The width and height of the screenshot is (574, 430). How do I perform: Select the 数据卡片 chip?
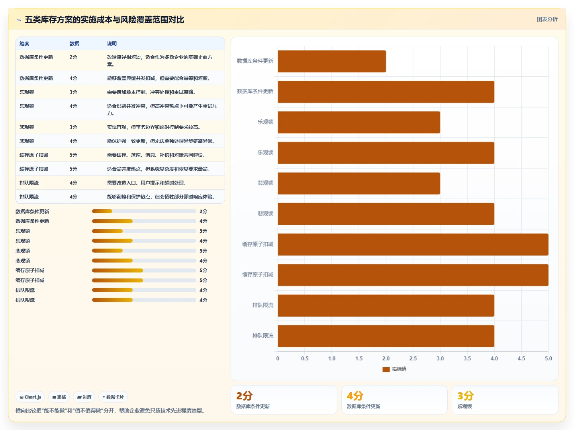pos(113,397)
